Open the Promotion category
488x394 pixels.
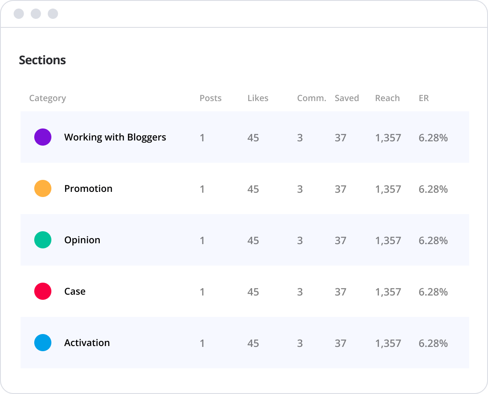(x=88, y=189)
